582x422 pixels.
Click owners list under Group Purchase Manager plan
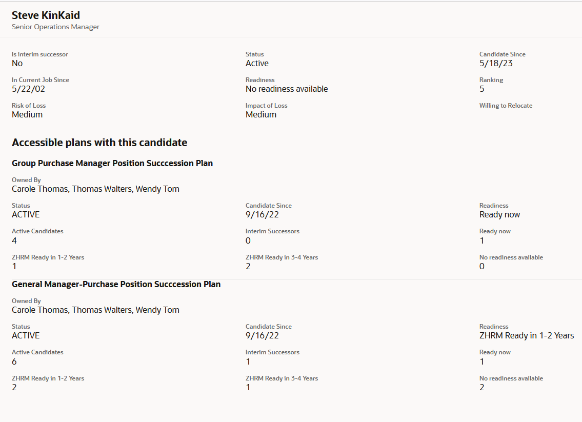(x=95, y=189)
